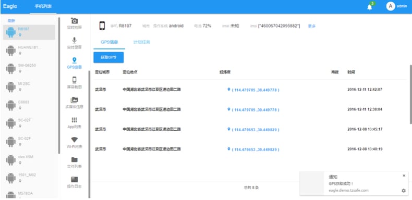
Task: Click the 刷新 link above device list
Action: pos(11,20)
